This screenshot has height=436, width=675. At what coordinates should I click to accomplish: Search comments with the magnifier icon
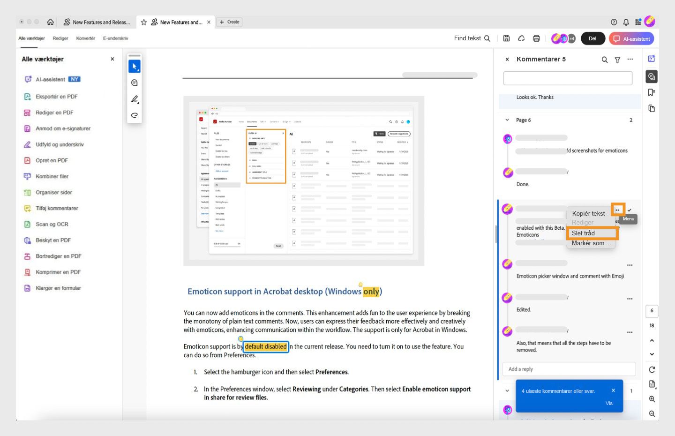click(605, 60)
